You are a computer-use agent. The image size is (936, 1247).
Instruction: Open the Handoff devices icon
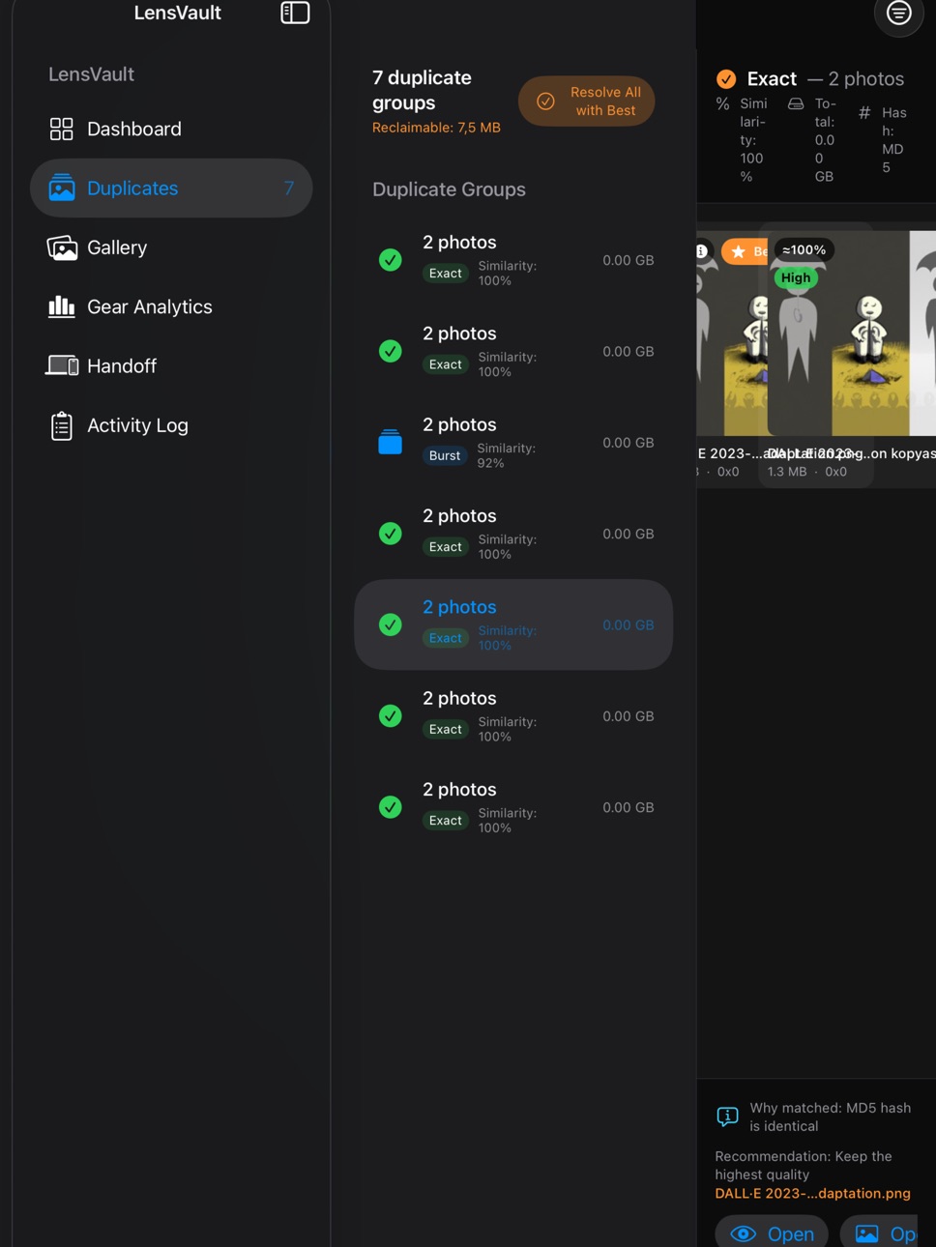point(62,365)
